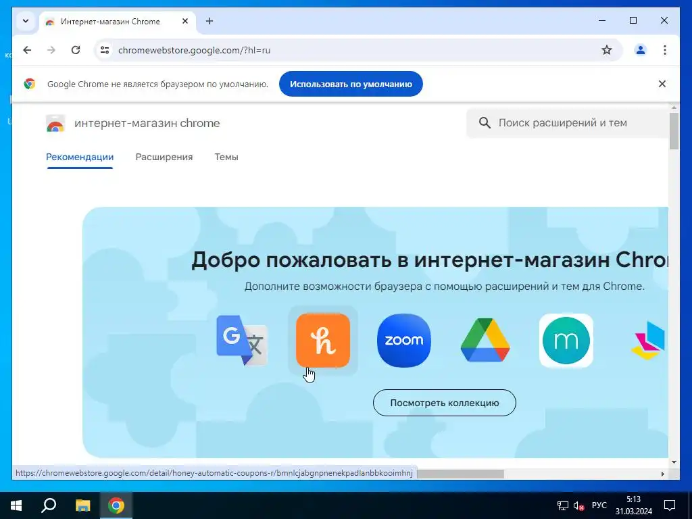Click the scroll down arrow

[674, 462]
